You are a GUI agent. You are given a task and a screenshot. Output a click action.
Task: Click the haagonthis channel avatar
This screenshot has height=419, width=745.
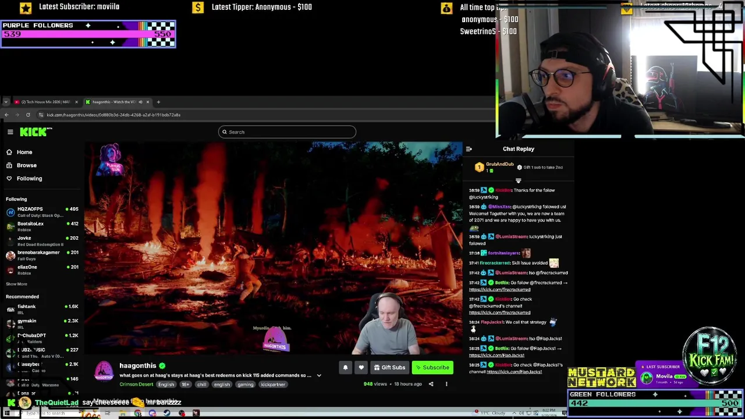coord(104,372)
